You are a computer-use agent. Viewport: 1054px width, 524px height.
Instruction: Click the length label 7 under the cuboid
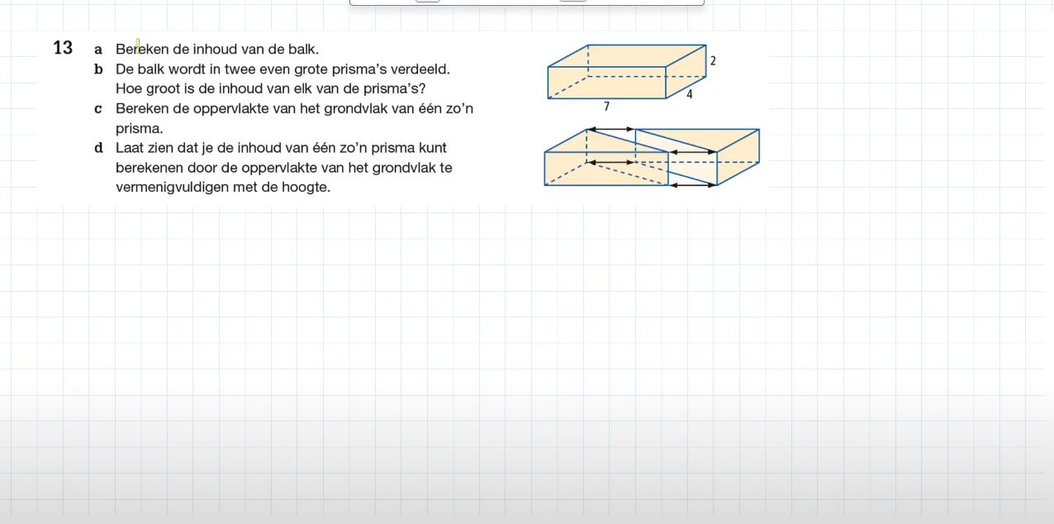pyautogui.click(x=607, y=107)
